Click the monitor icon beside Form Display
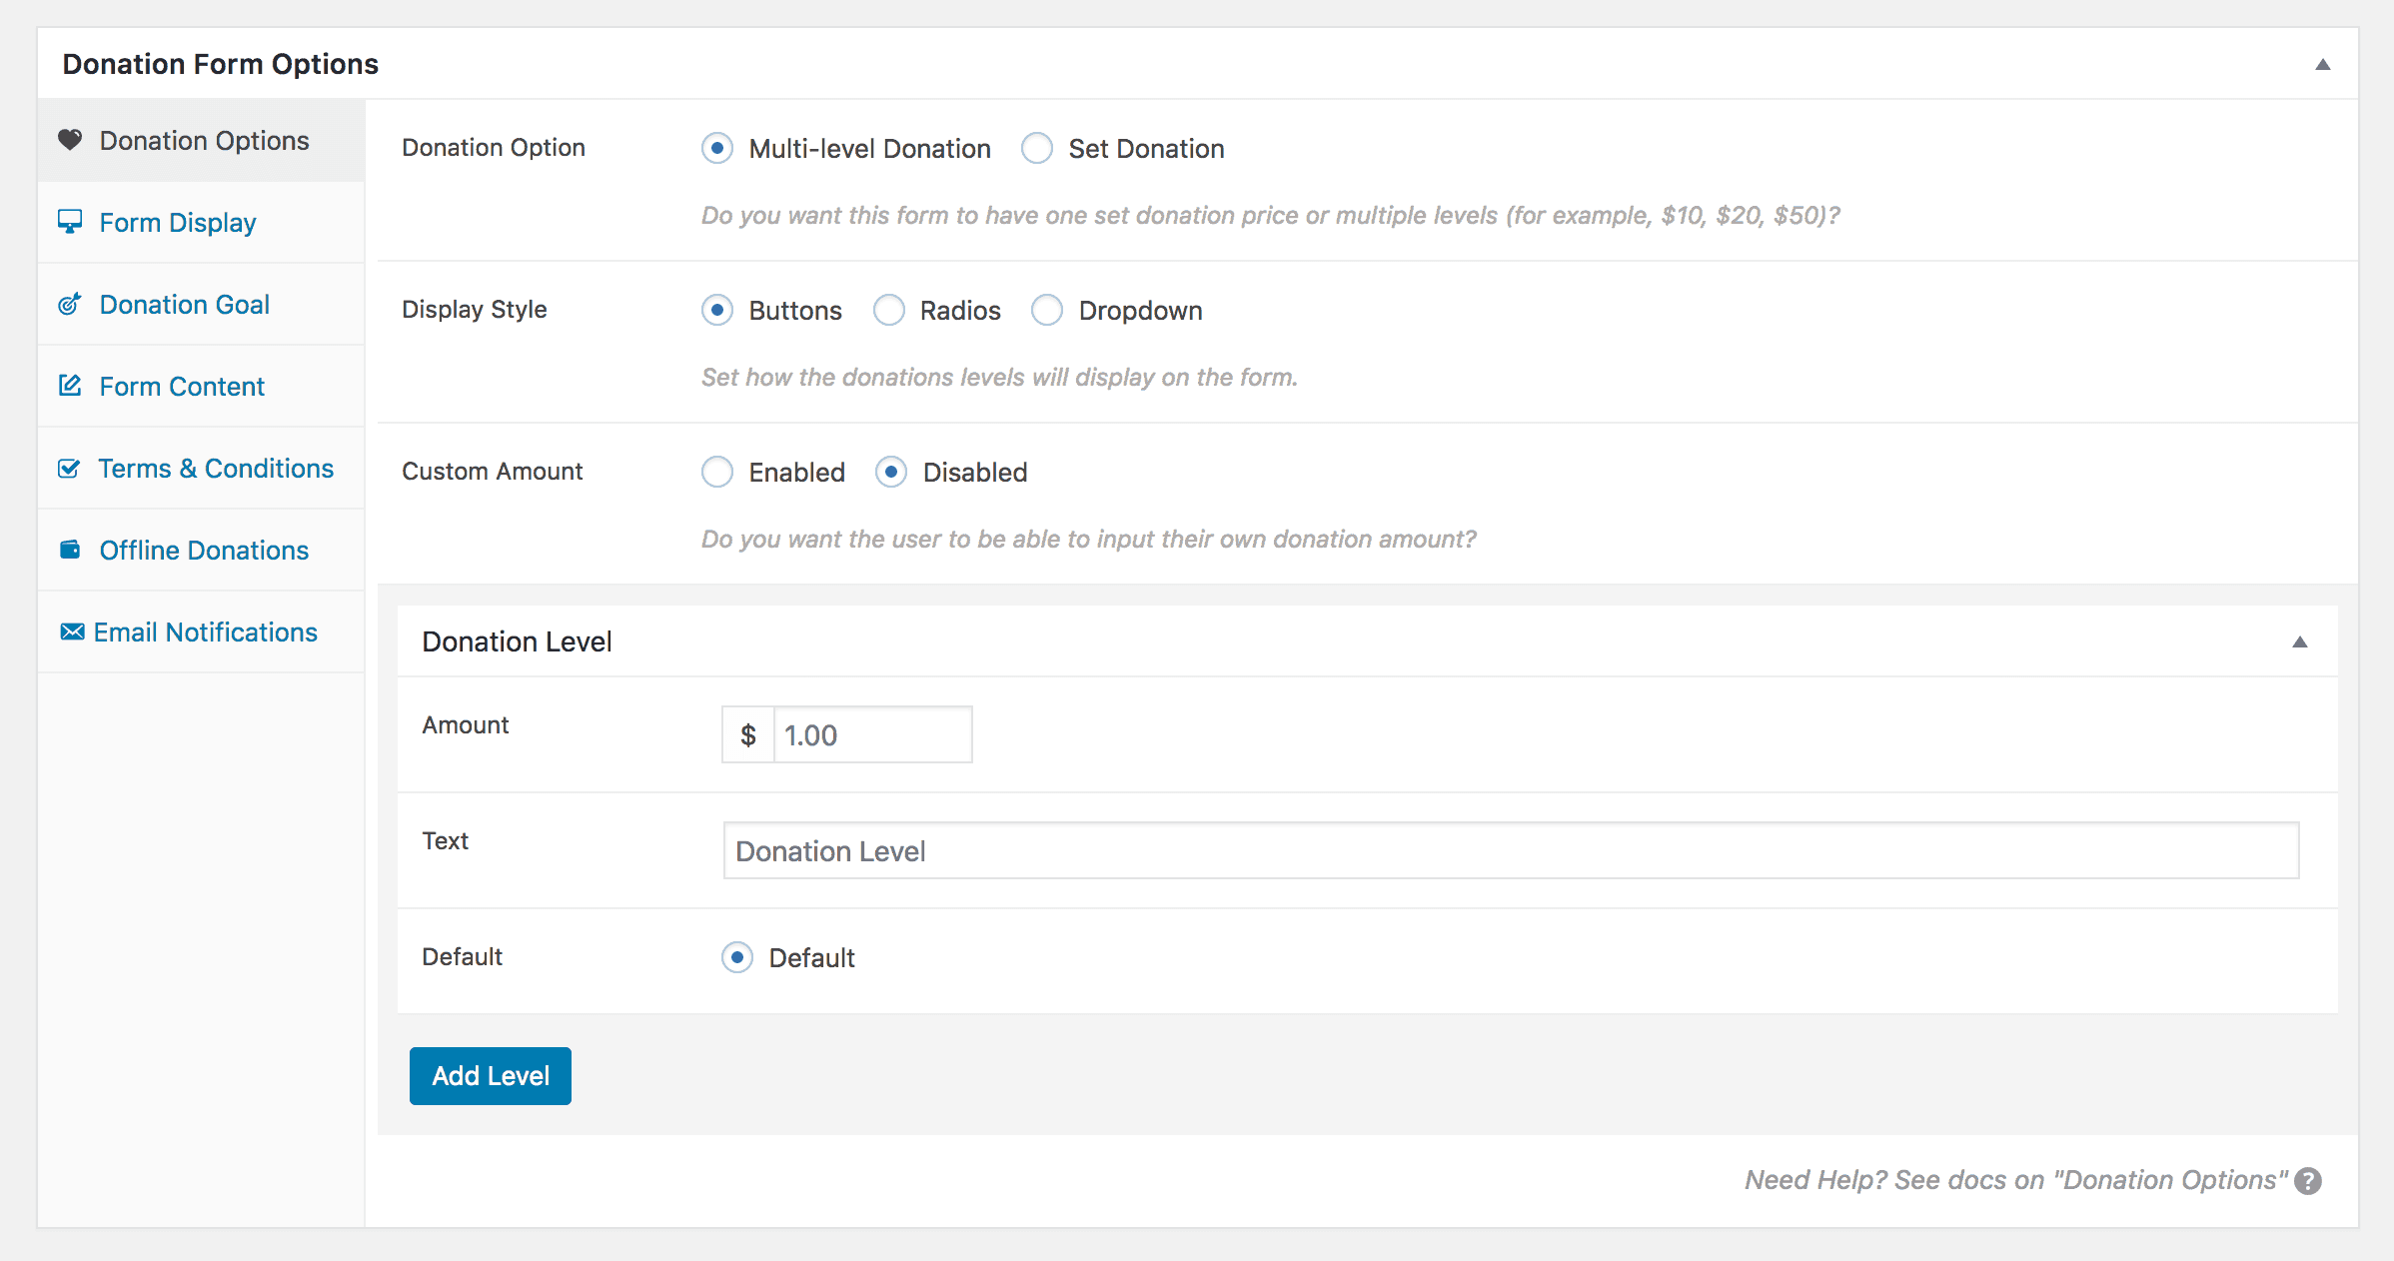This screenshot has width=2394, height=1261. (x=70, y=222)
